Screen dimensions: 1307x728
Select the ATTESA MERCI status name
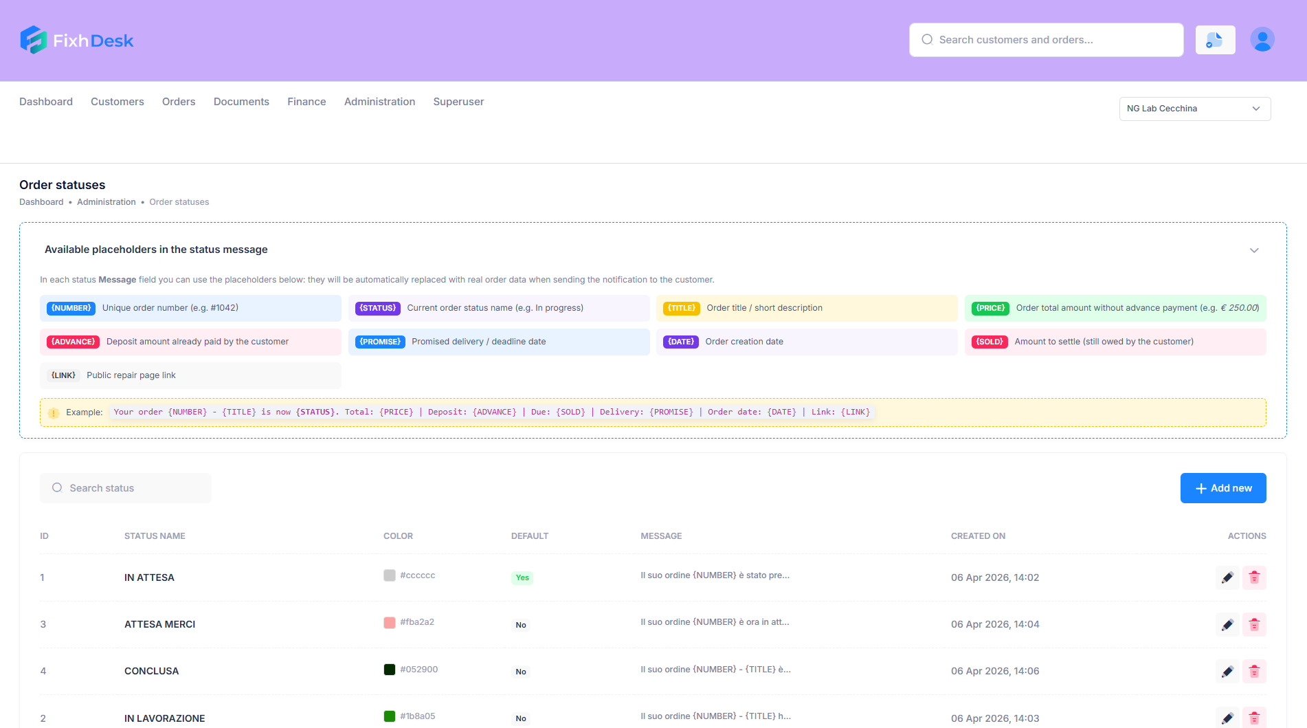[159, 624]
